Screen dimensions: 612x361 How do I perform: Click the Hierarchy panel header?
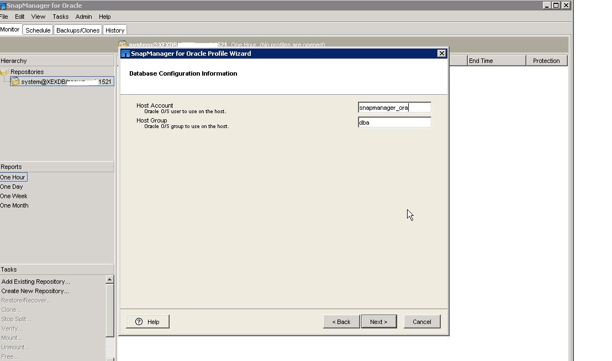click(57, 60)
